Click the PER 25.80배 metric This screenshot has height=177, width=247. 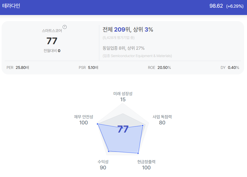(18, 68)
